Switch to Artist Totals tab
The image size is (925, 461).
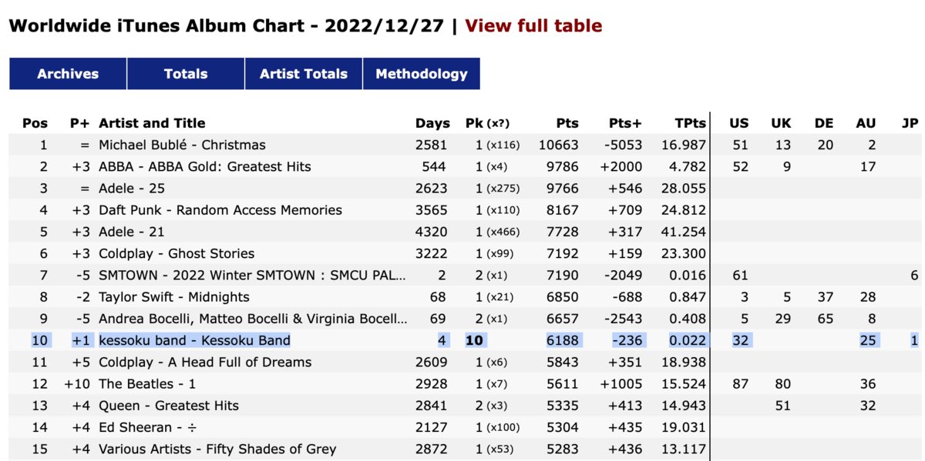[304, 74]
